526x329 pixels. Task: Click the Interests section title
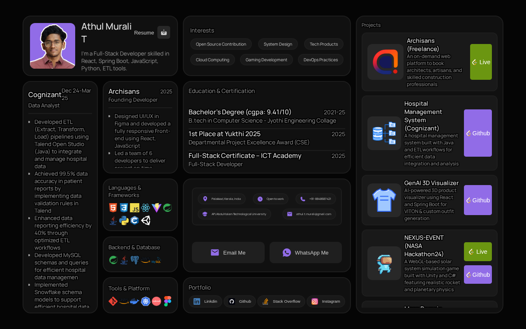202,30
